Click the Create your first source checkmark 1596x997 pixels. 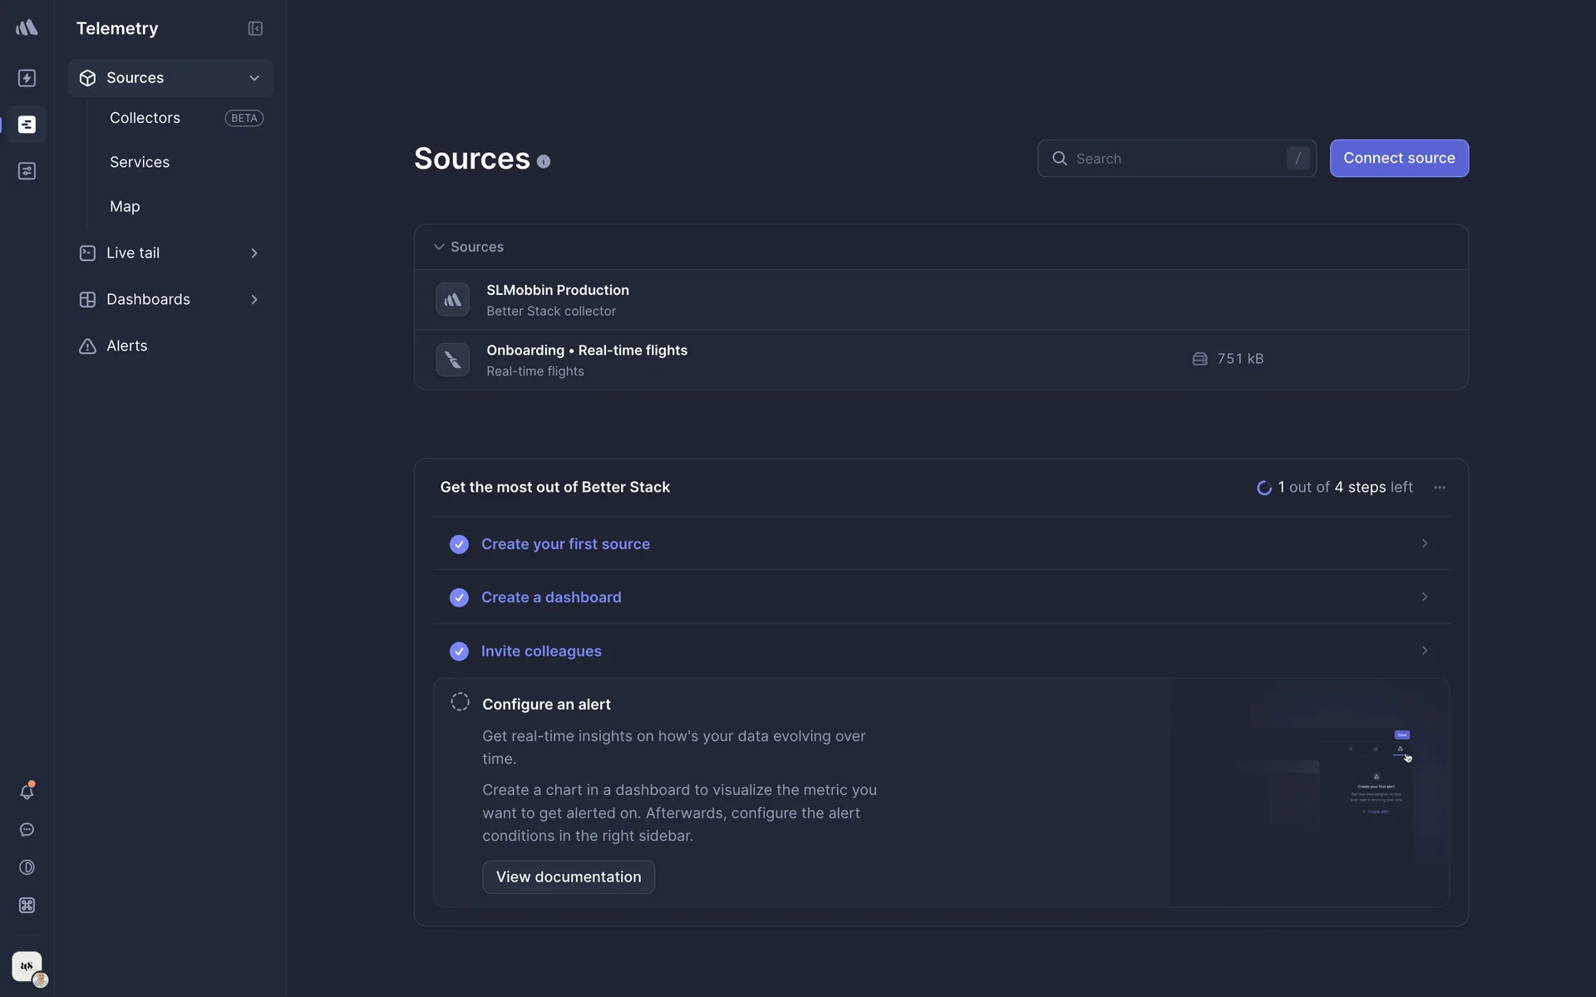(x=459, y=544)
